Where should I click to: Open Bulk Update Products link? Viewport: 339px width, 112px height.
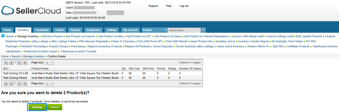309,36
